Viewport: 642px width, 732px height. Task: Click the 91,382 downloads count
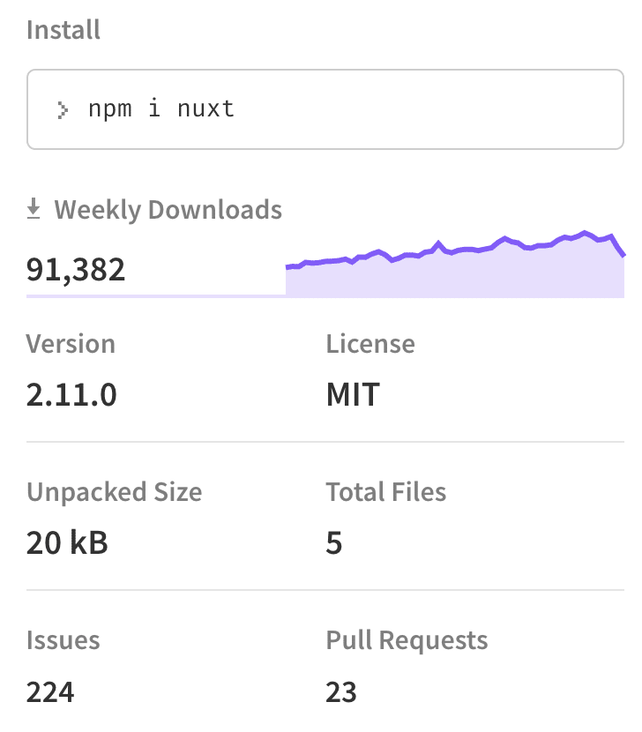point(76,269)
